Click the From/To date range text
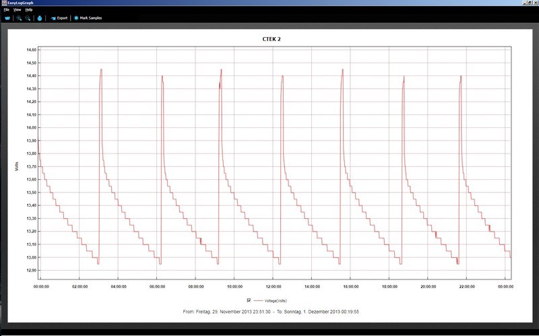The width and height of the screenshot is (539, 336). (270, 312)
